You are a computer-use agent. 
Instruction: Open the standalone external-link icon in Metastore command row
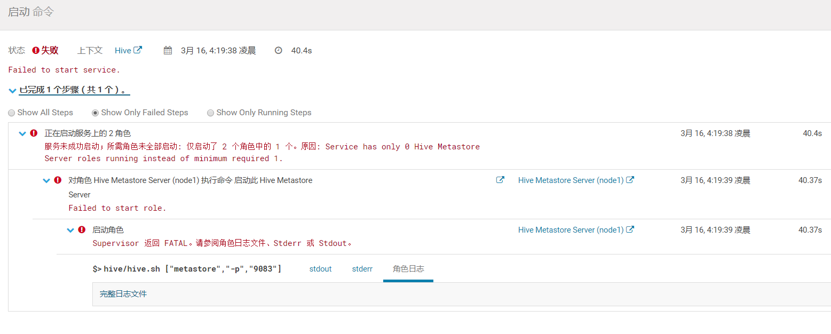tap(500, 180)
